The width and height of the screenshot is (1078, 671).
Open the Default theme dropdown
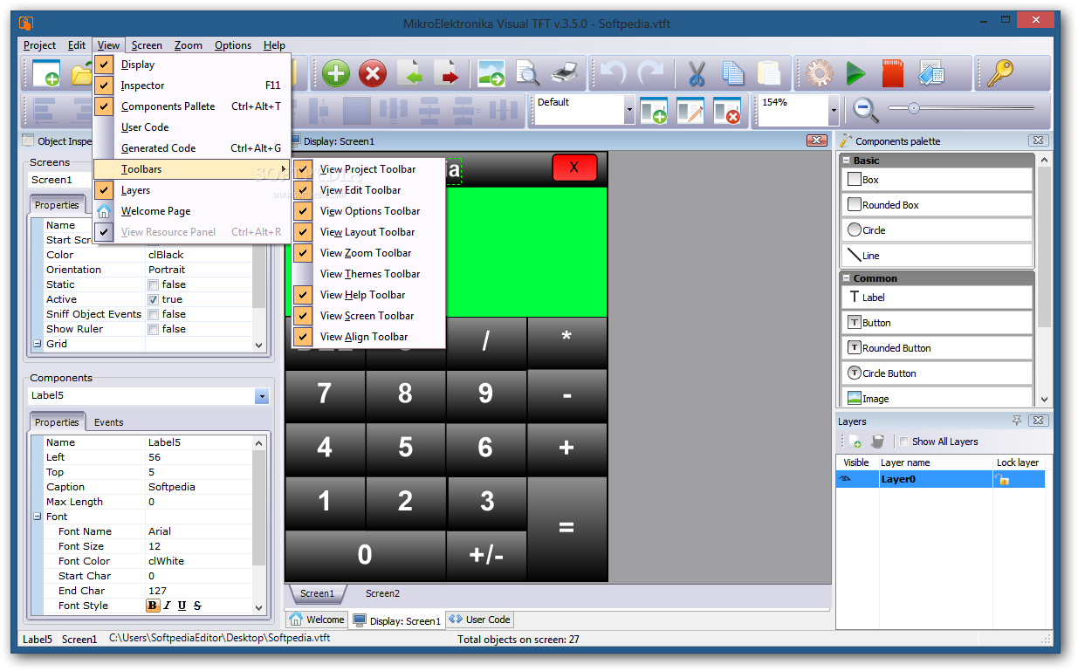629,110
